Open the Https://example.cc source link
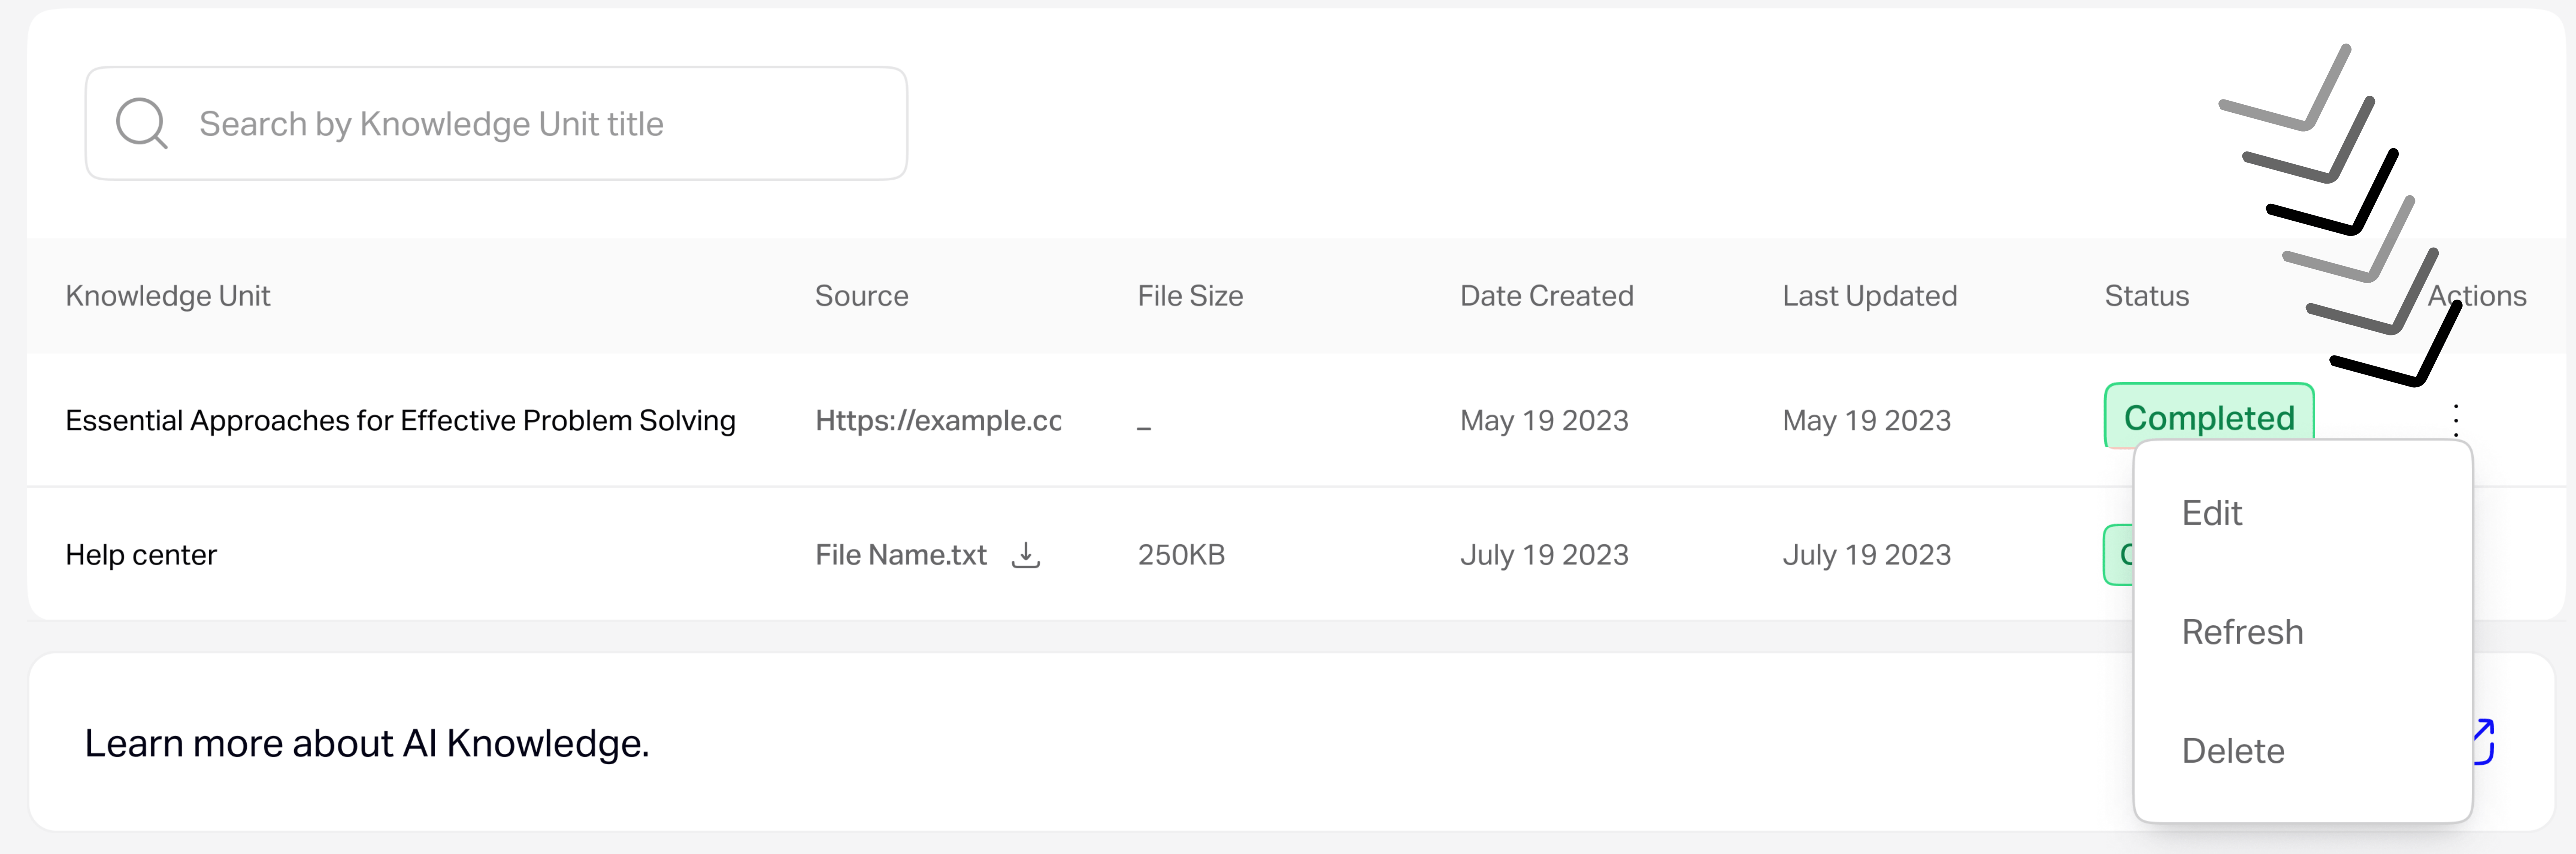 (938, 420)
